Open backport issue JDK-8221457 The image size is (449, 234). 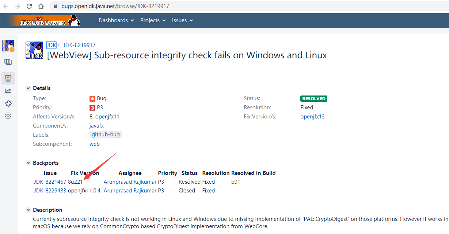click(x=50, y=182)
